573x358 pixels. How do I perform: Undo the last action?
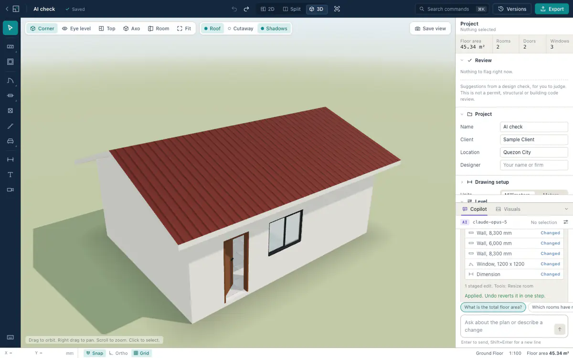[x=234, y=9]
